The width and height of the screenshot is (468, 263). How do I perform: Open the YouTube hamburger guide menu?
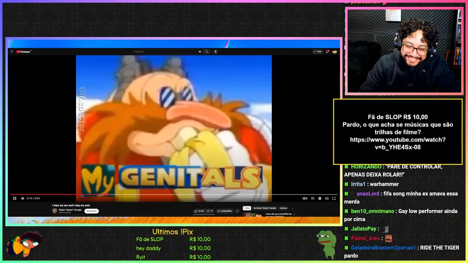pos(12,52)
